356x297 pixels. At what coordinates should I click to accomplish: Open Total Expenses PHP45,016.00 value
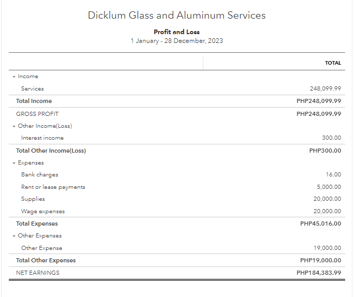pyautogui.click(x=320, y=224)
